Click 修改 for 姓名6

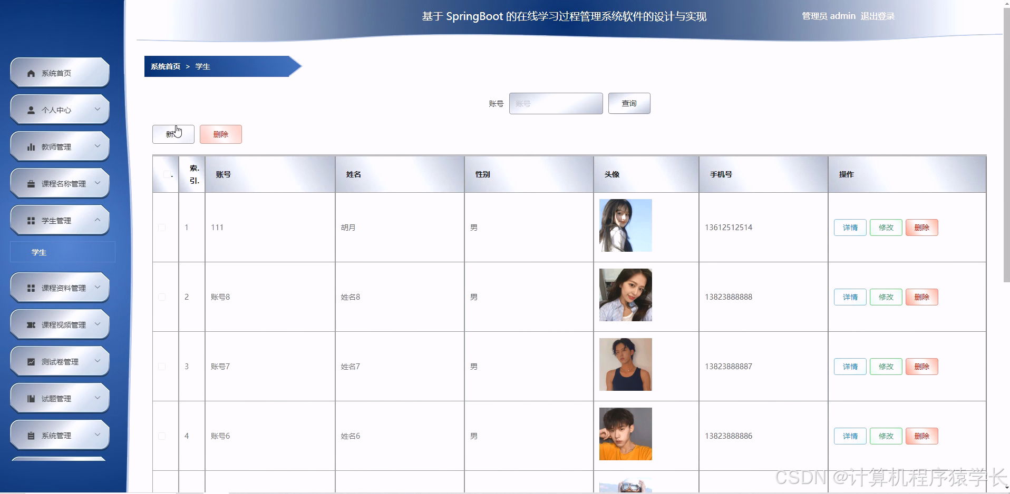click(886, 436)
